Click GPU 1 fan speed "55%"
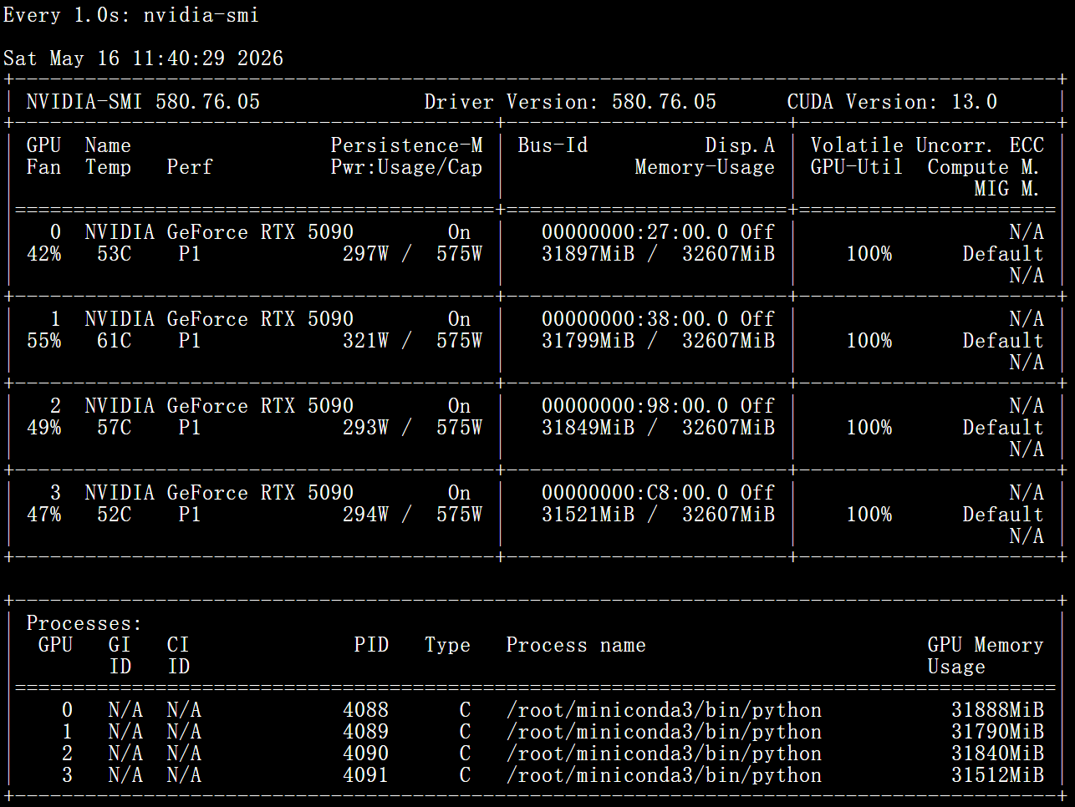 (43, 341)
